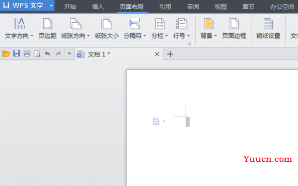
Task: Expand the paste options dropdown arrow
Action: (x=164, y=121)
